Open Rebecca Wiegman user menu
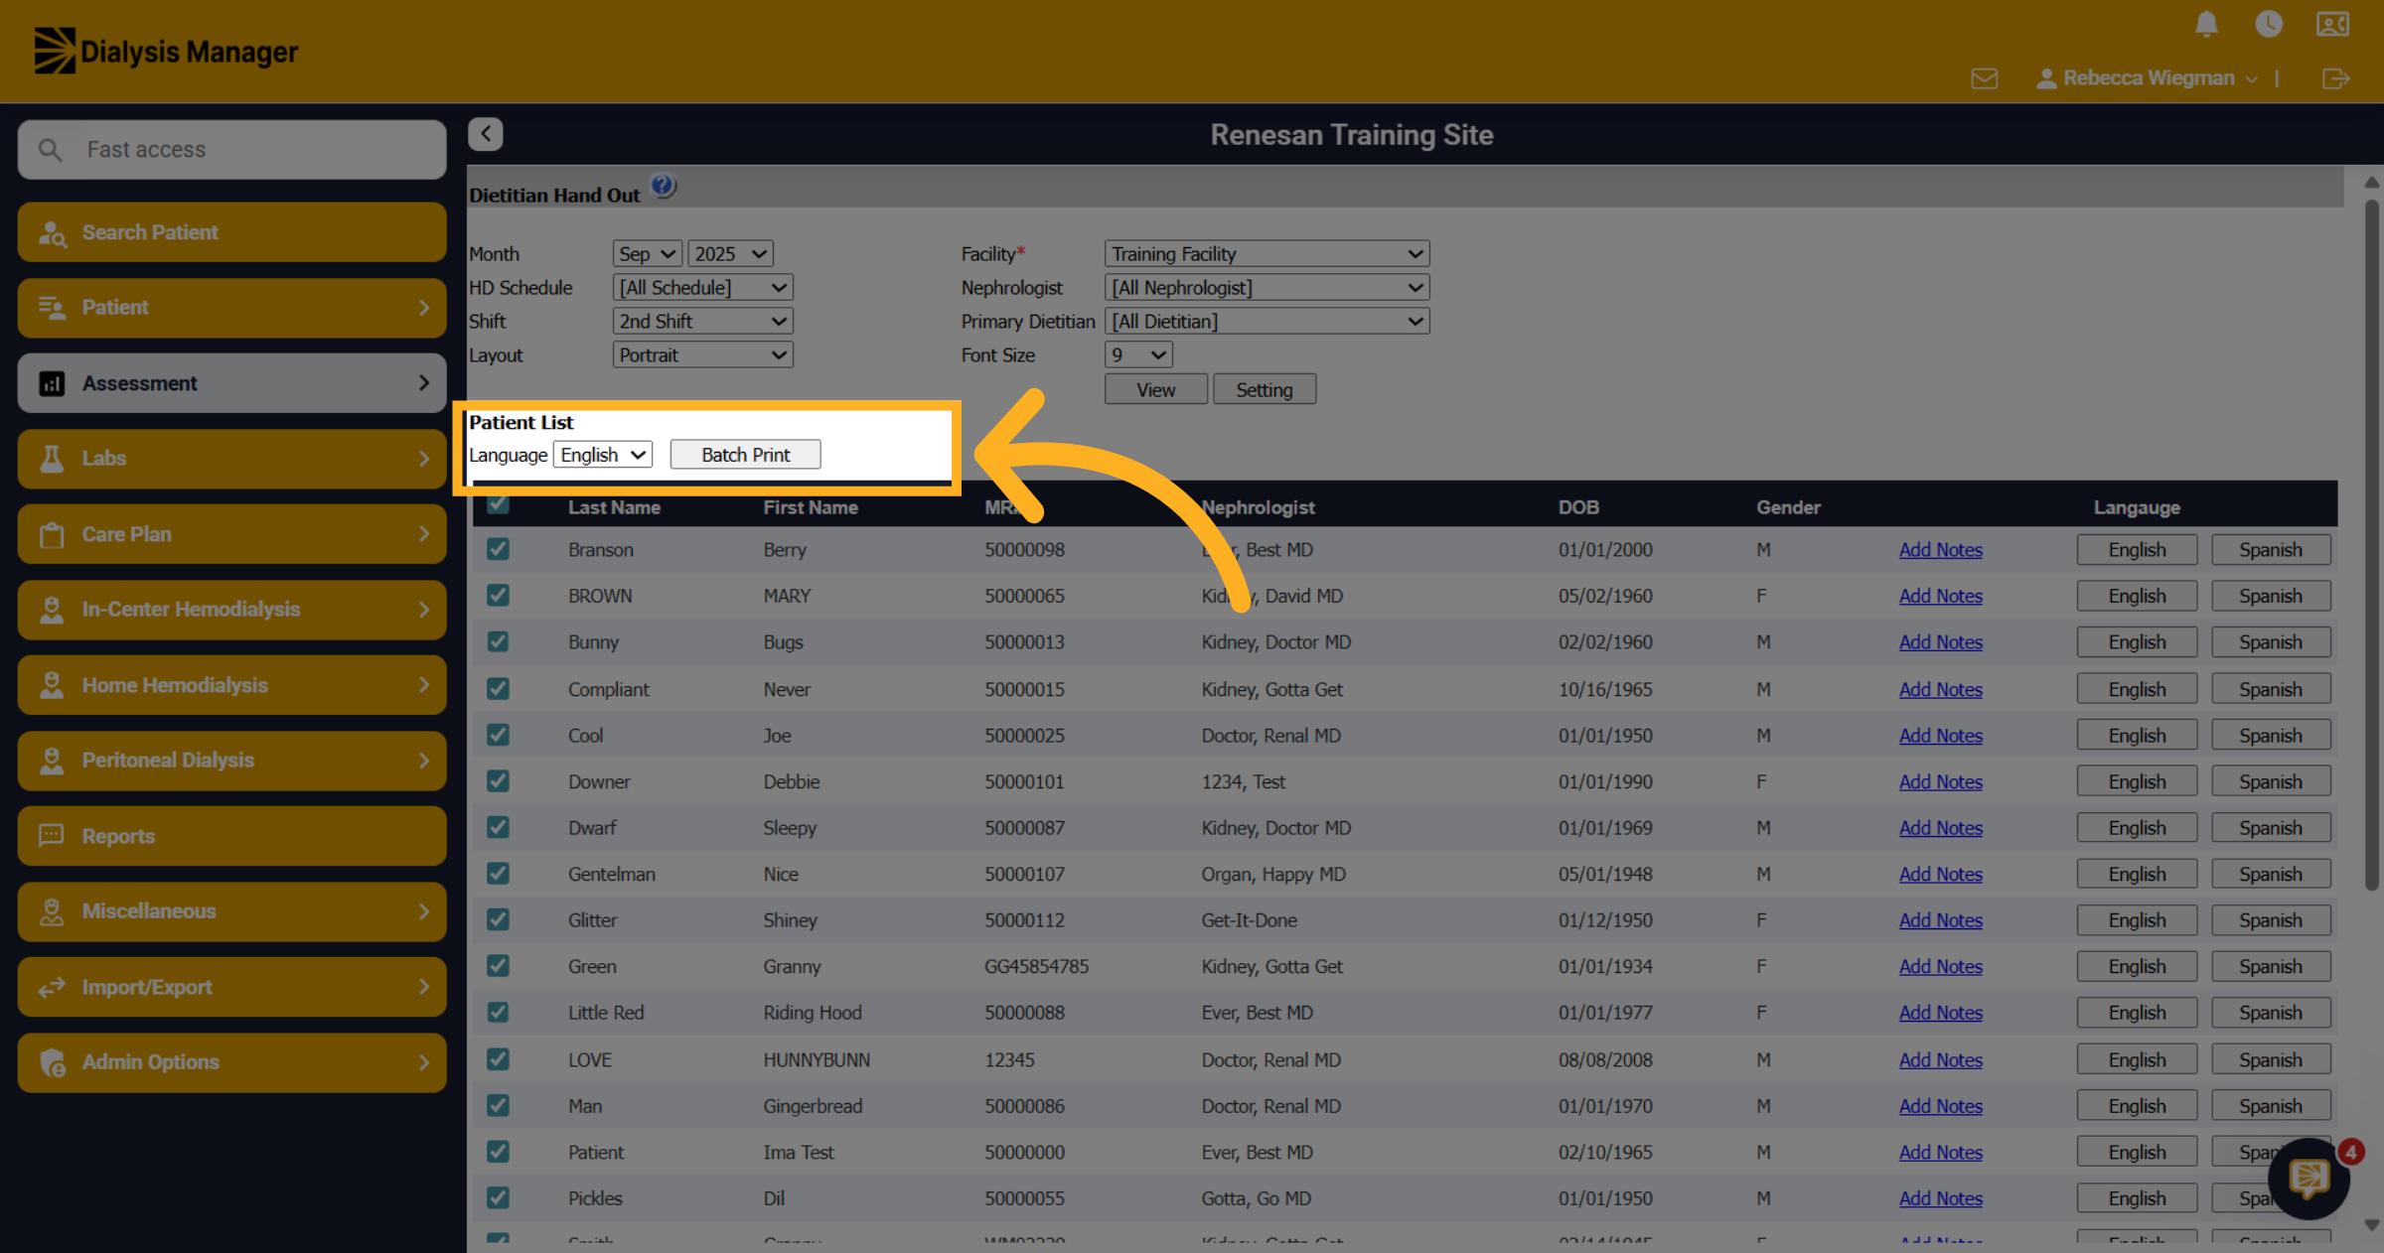The image size is (2384, 1253). point(2148,78)
